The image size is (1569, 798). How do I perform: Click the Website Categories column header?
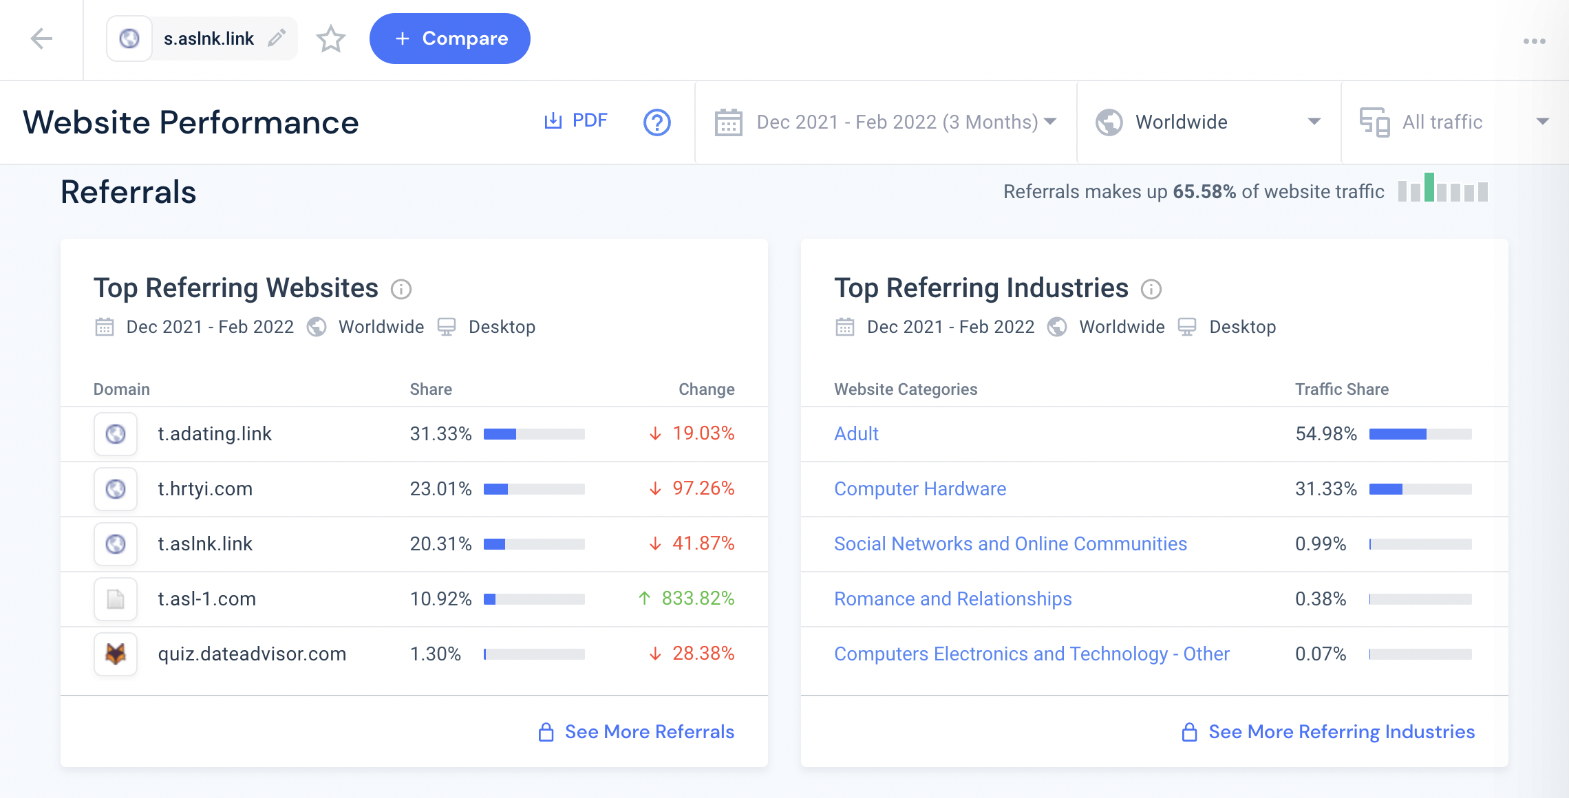pos(906,389)
